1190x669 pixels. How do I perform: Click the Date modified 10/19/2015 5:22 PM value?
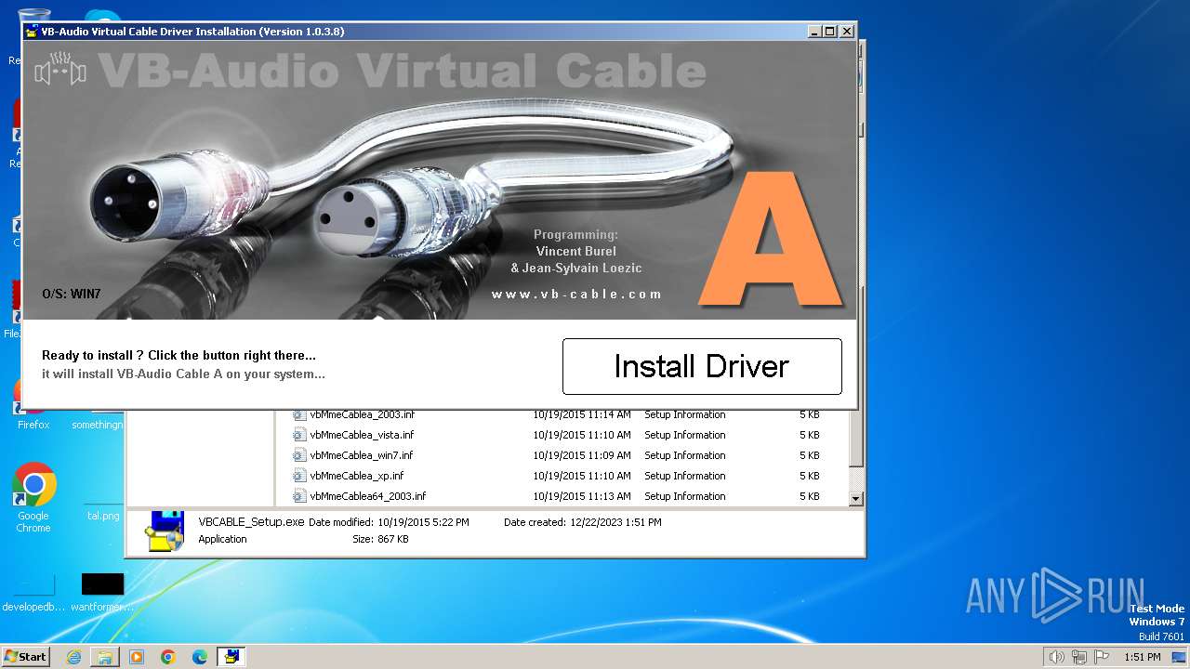(423, 522)
